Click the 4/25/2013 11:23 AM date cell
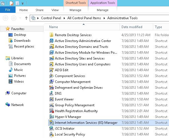 coord(136,35)
